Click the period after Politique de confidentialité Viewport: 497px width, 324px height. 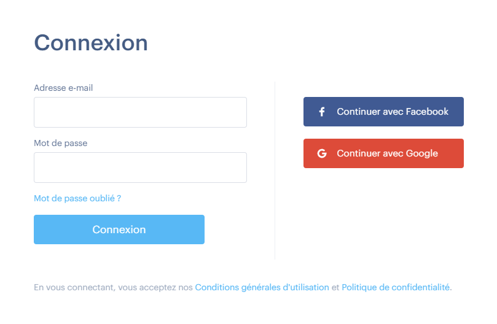coord(451,288)
